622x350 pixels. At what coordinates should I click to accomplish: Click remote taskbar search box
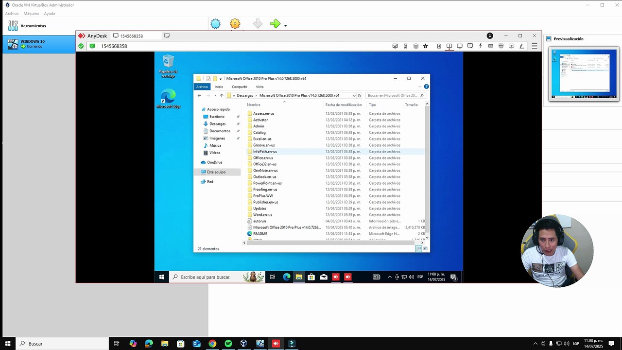217,277
